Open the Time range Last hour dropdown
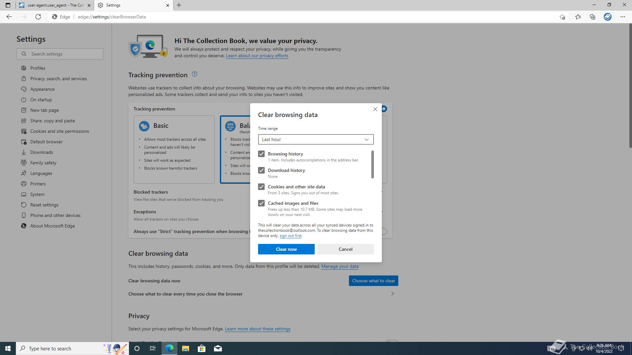This screenshot has width=632, height=355. 316,139
